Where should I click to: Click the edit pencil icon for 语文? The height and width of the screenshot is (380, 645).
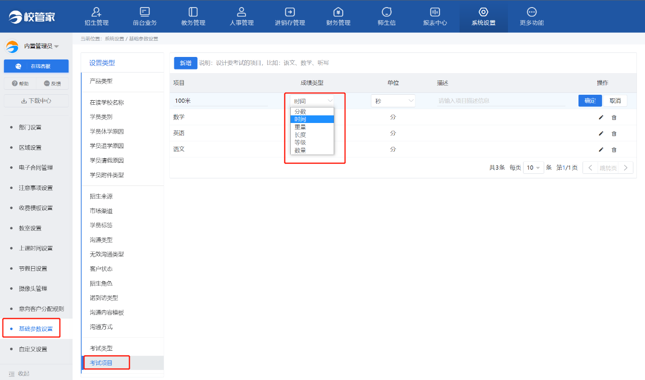pyautogui.click(x=601, y=150)
